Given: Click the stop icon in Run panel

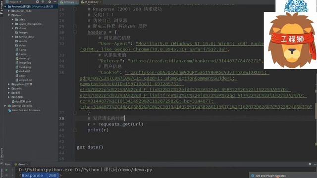Looking at the screenshot, I should click(x=6, y=175).
